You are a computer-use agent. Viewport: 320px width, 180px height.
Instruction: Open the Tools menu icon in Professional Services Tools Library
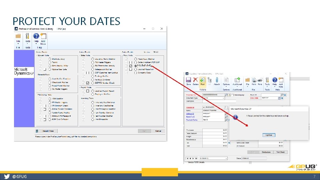point(27,36)
